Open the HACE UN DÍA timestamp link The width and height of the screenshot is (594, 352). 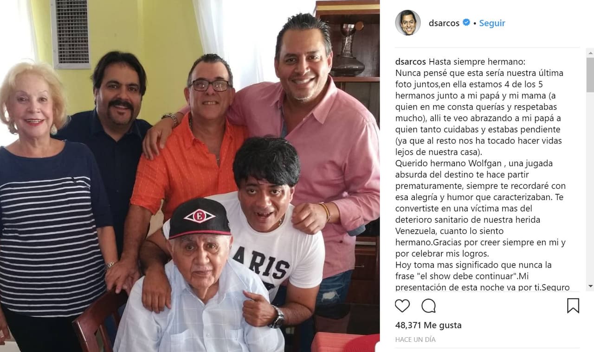tap(415, 339)
